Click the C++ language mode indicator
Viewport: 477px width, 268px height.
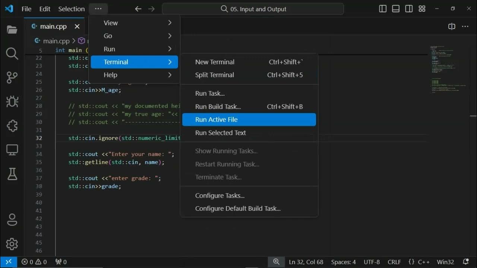419,262
